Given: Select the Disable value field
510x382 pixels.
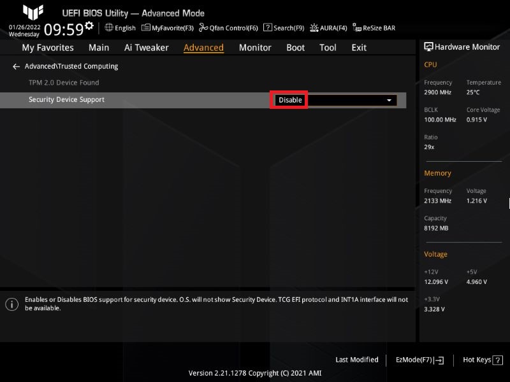Looking at the screenshot, I should pos(336,100).
